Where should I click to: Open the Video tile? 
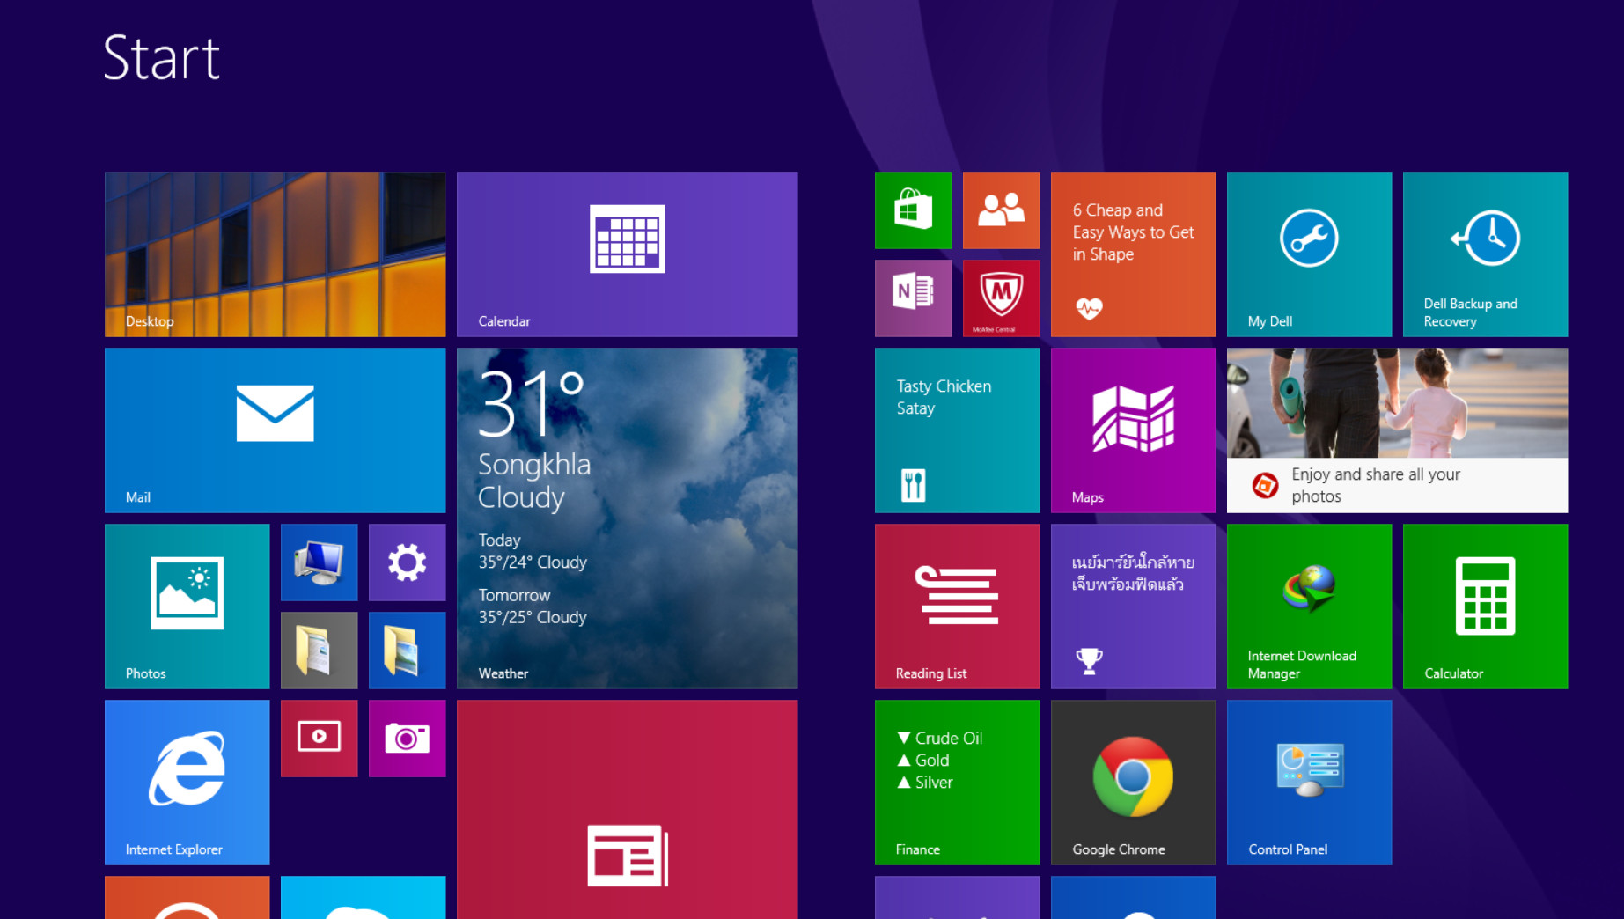point(319,738)
